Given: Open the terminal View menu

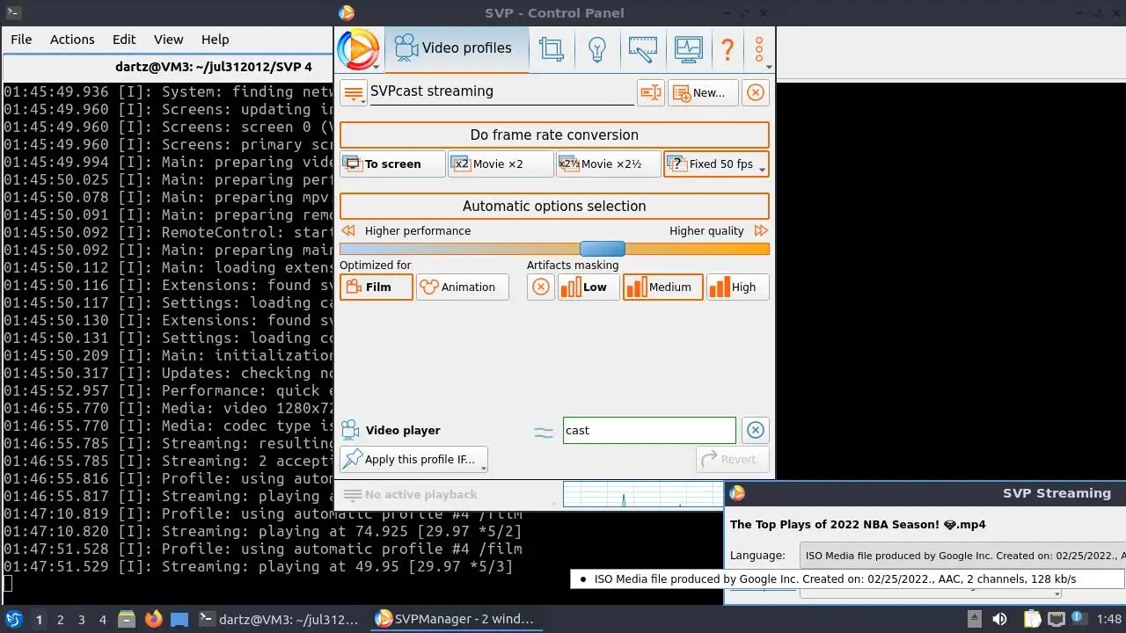Looking at the screenshot, I should (168, 40).
